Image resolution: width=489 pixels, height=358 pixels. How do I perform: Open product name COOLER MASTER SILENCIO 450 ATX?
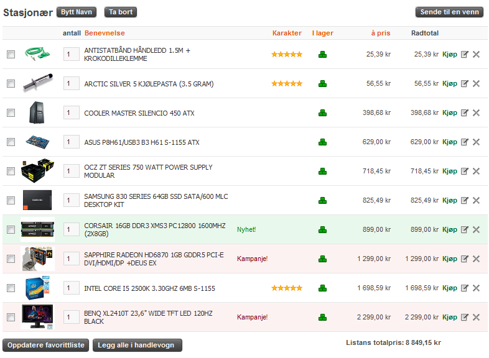coord(139,113)
